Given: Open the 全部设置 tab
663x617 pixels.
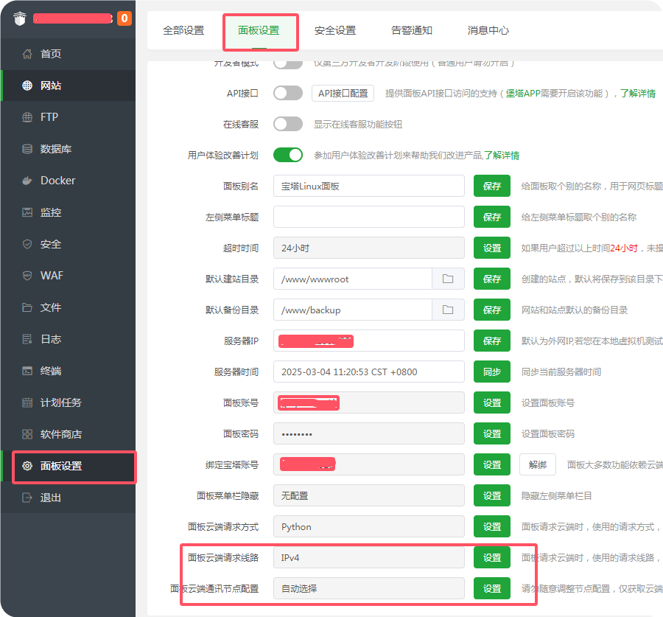Looking at the screenshot, I should pos(183,30).
